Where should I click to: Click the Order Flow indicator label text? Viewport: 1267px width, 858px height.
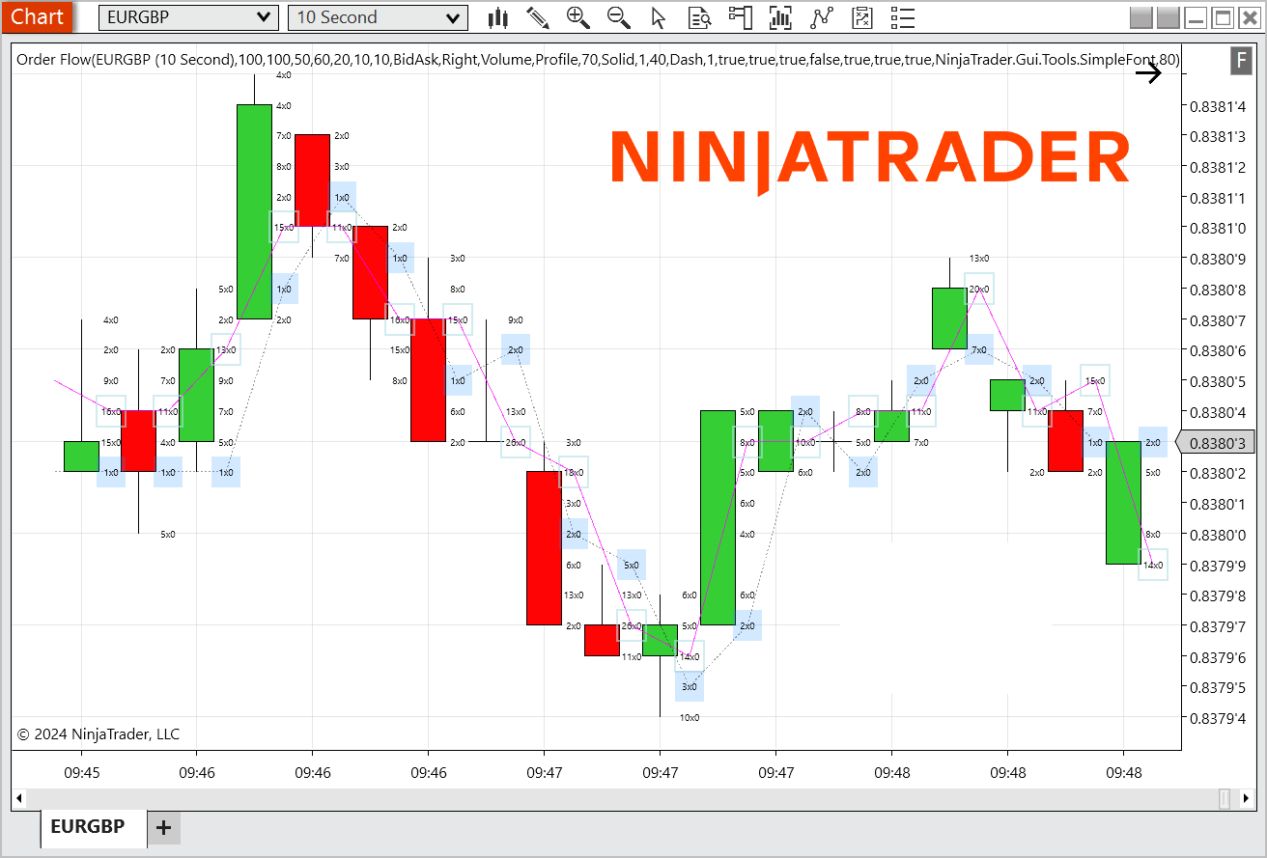tap(598, 60)
